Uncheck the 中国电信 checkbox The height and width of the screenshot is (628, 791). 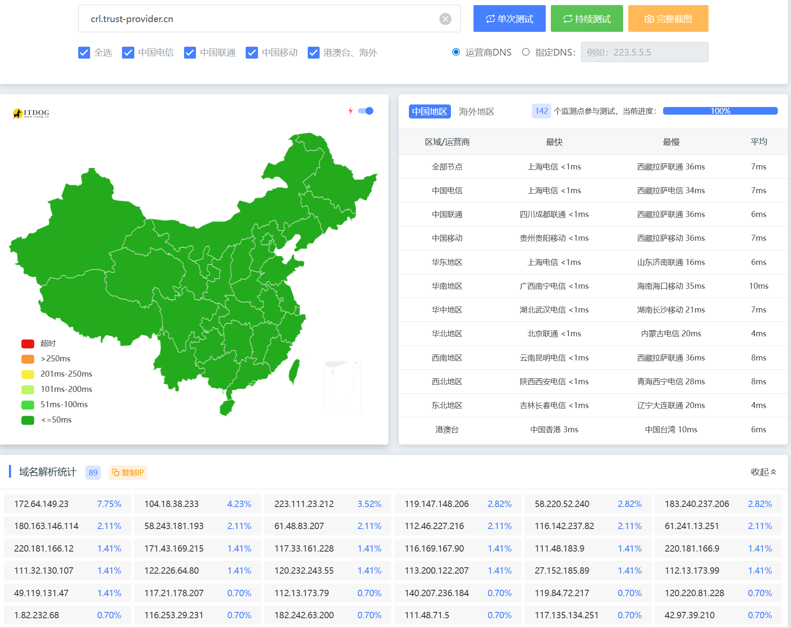pos(128,53)
